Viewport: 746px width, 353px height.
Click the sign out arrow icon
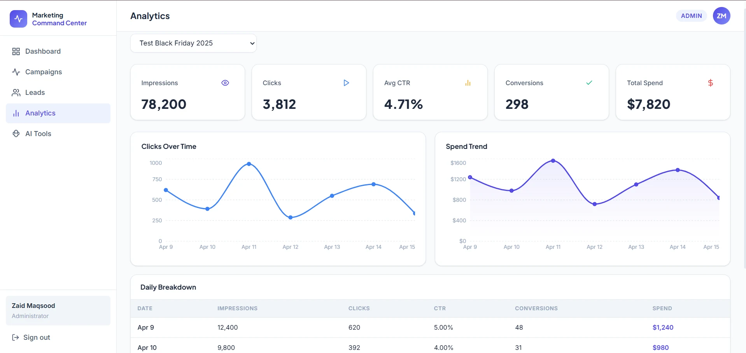pyautogui.click(x=16, y=337)
